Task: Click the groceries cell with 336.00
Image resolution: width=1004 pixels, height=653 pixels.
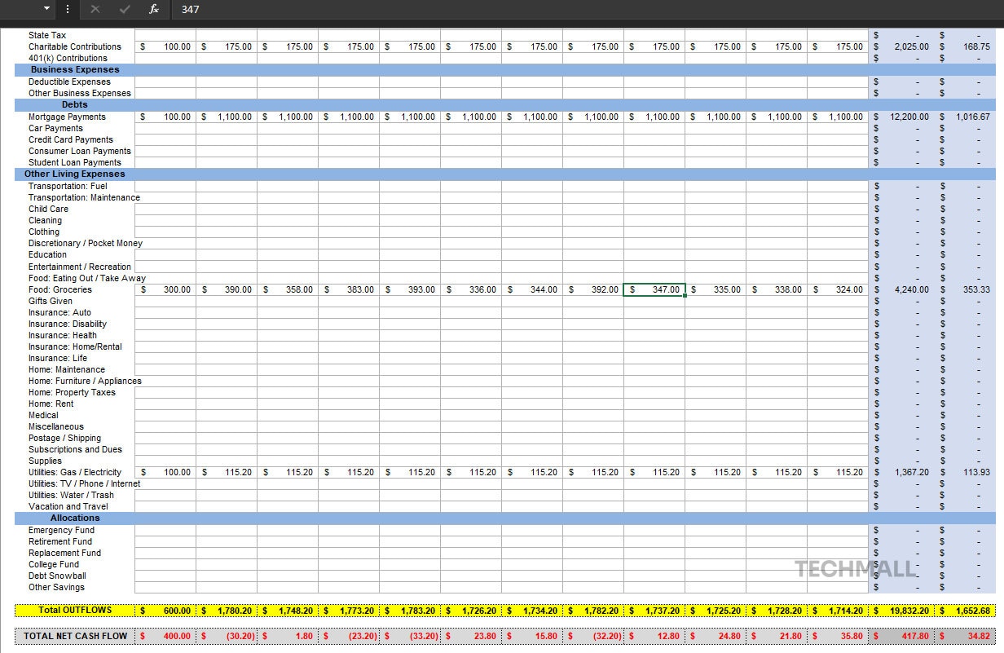Action: tap(471, 289)
